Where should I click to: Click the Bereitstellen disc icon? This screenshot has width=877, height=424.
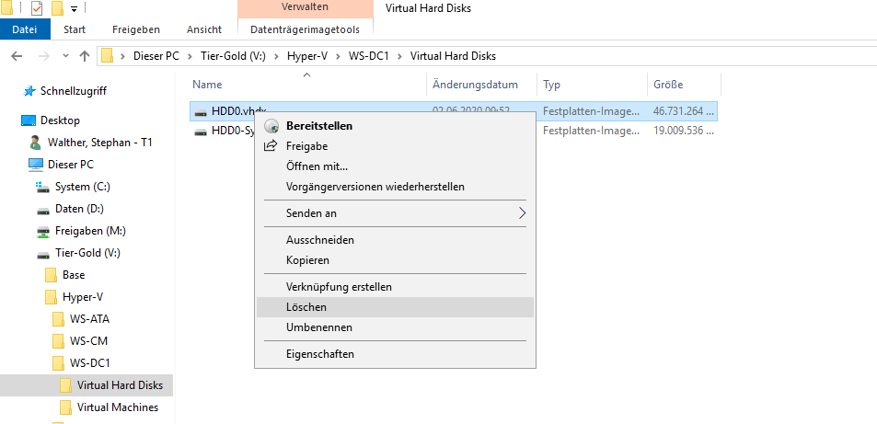point(271,126)
